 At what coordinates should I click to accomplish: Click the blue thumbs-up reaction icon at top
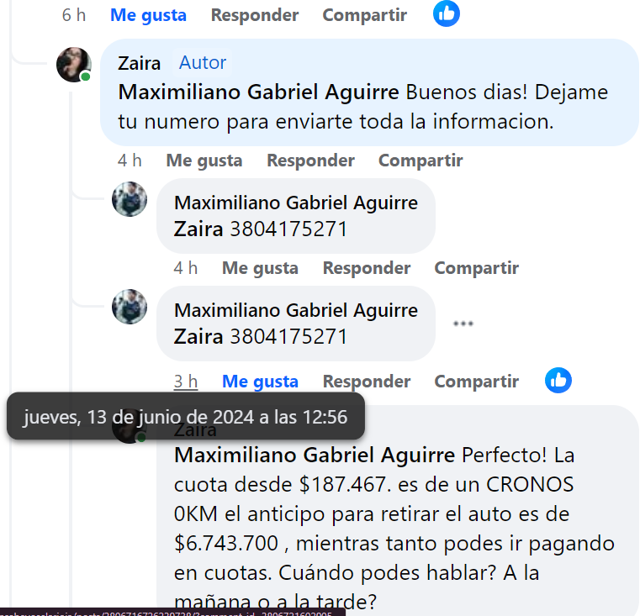(x=446, y=13)
